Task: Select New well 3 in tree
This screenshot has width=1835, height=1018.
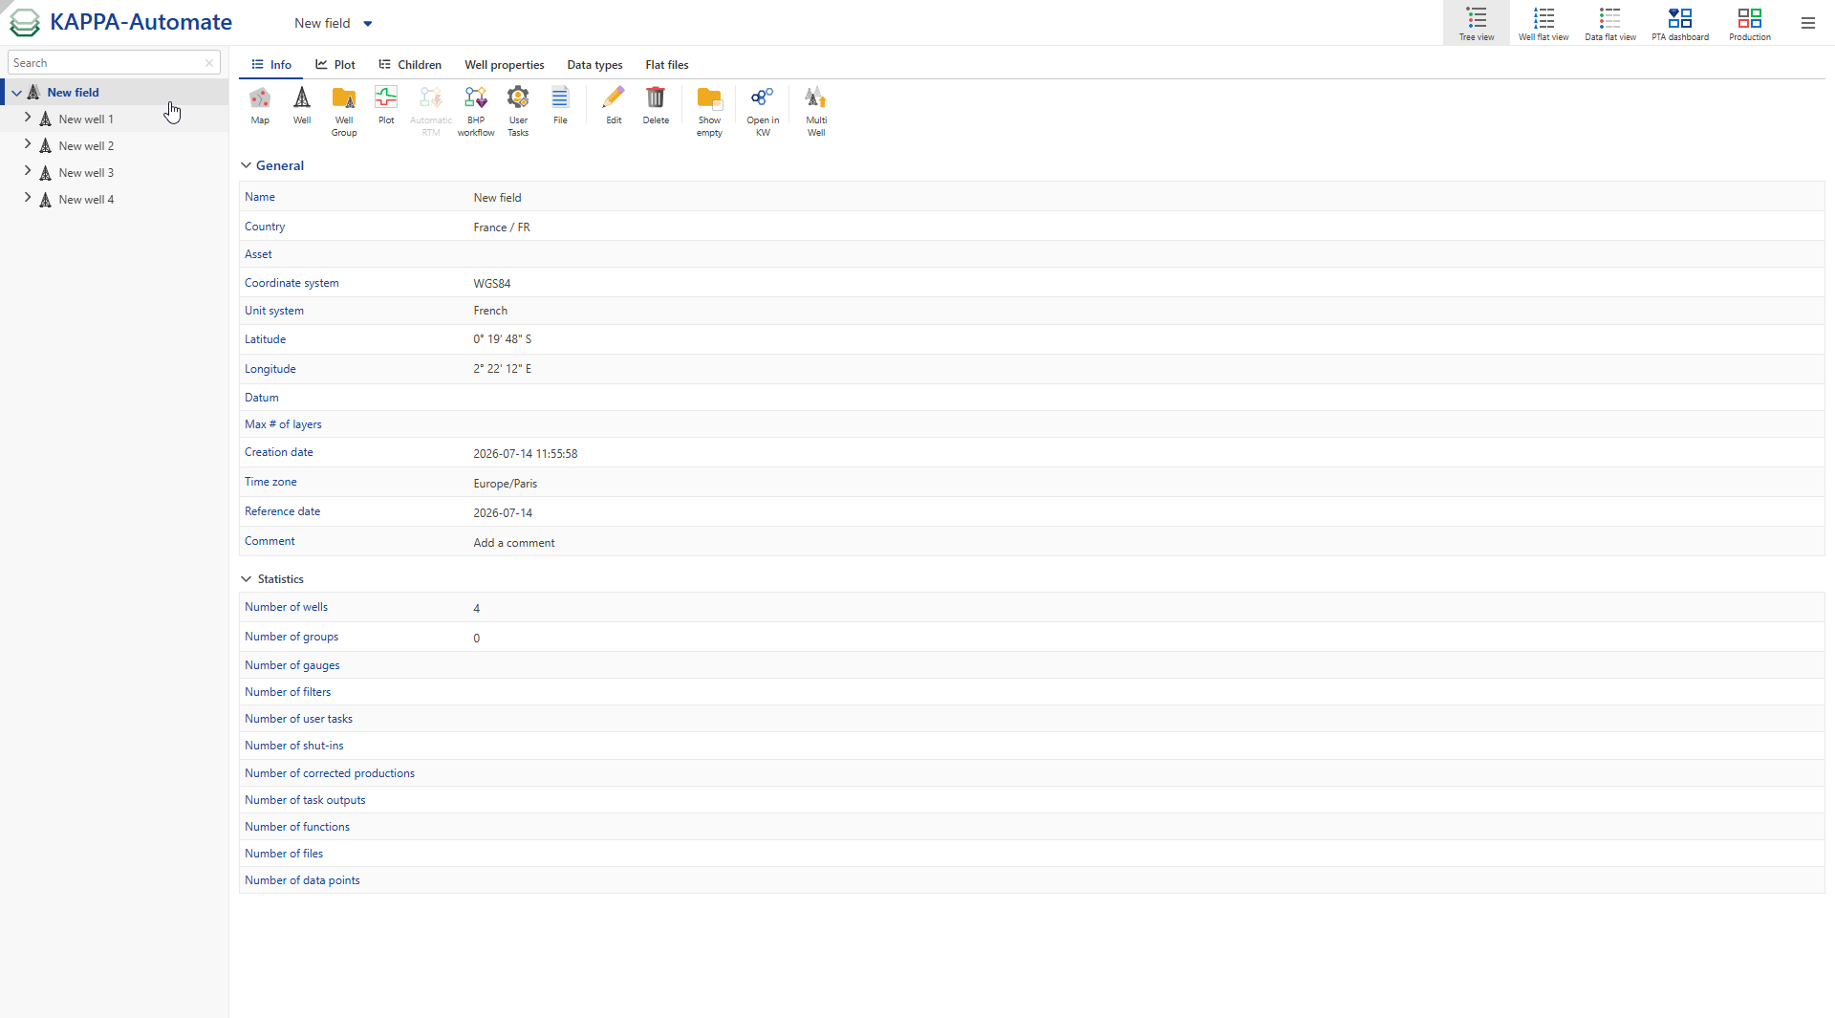Action: [x=86, y=173]
